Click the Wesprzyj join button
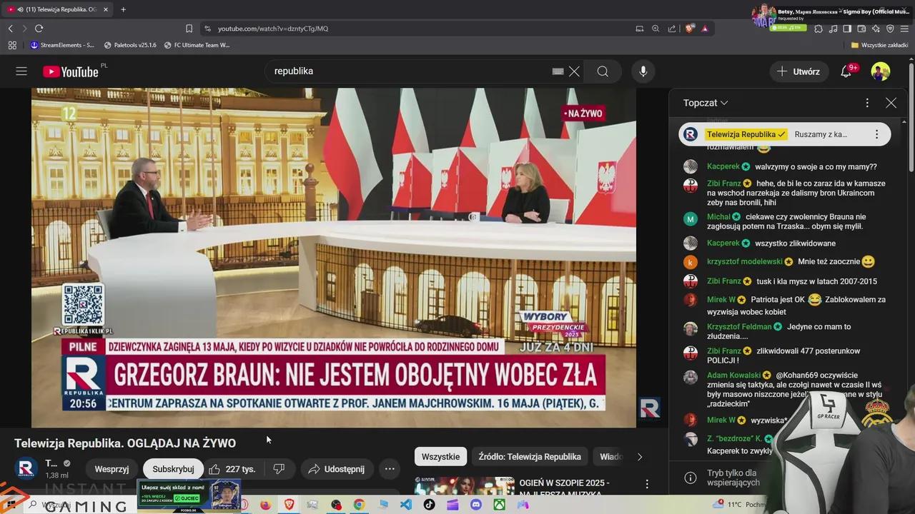 coord(112,469)
